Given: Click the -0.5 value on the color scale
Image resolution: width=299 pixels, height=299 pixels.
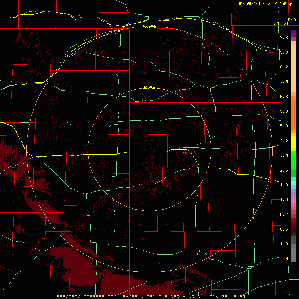Looking at the screenshot, I should click(x=283, y=229).
